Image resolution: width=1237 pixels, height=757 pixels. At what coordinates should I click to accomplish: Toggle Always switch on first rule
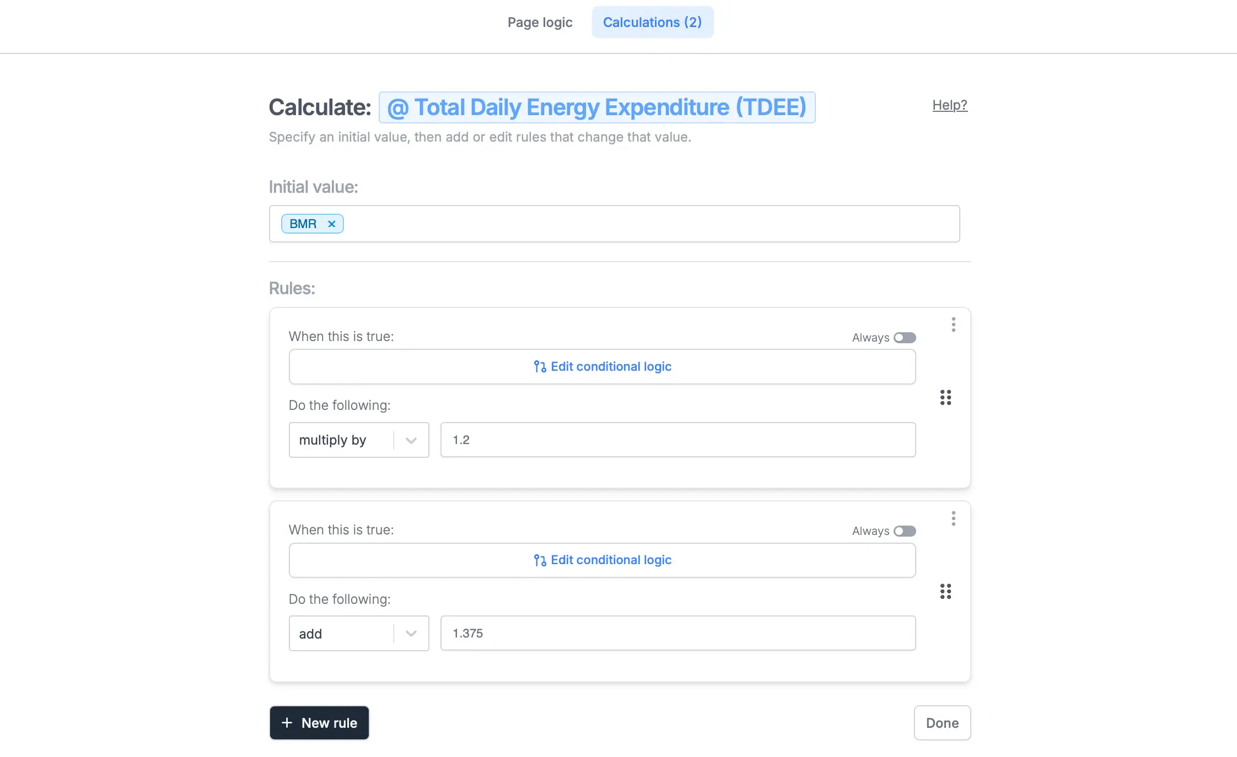coord(905,338)
